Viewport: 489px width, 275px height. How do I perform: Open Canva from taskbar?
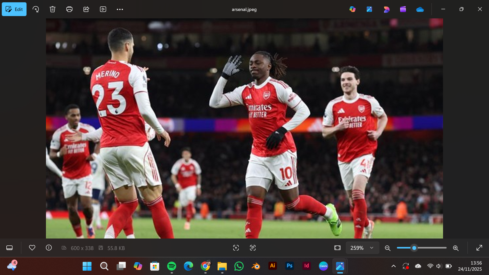(x=323, y=266)
